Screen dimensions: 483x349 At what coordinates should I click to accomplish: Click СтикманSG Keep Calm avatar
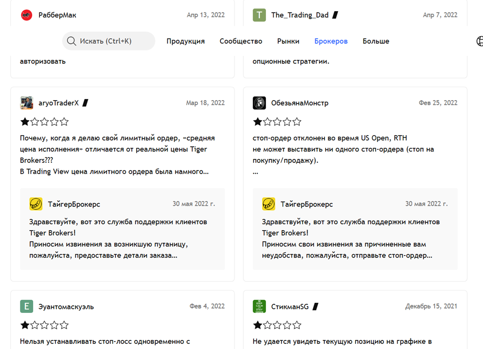click(x=259, y=307)
